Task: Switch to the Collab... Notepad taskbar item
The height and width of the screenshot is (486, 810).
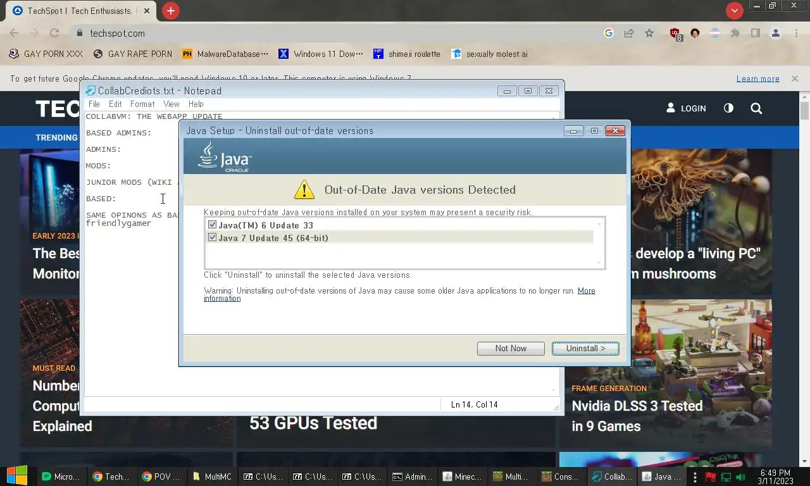Action: click(x=612, y=477)
